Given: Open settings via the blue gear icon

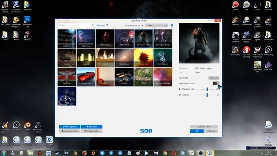Looking at the screenshot, I should tap(172, 26).
